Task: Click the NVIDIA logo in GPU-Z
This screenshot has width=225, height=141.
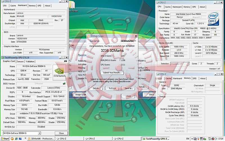Action: pos(60,72)
